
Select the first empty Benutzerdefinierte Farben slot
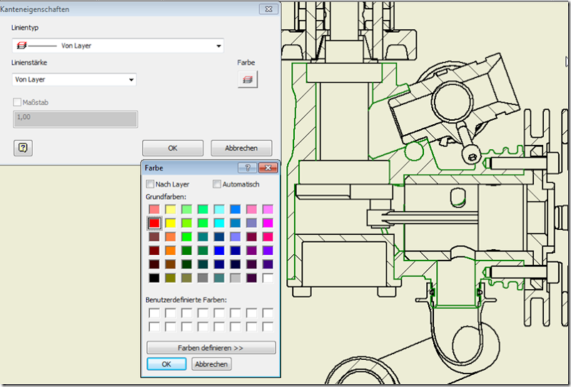[x=154, y=313]
